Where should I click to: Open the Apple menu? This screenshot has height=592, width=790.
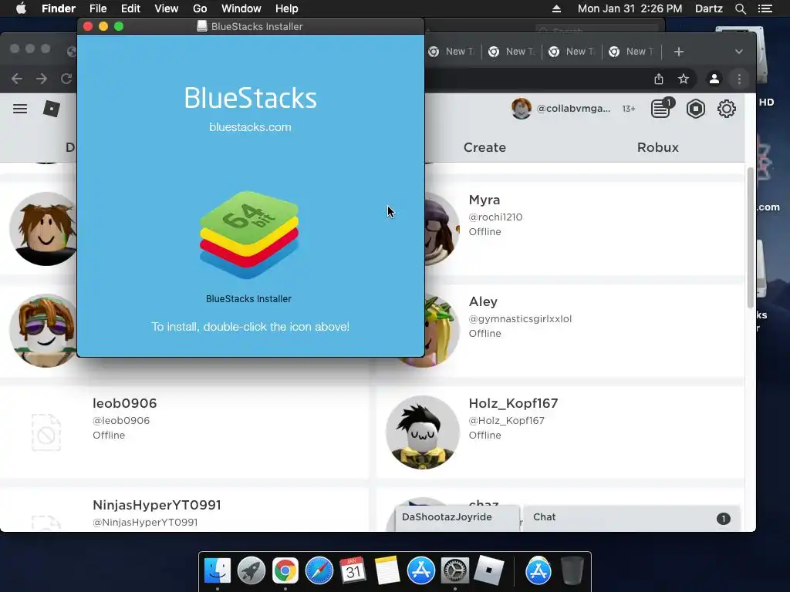pyautogui.click(x=21, y=8)
